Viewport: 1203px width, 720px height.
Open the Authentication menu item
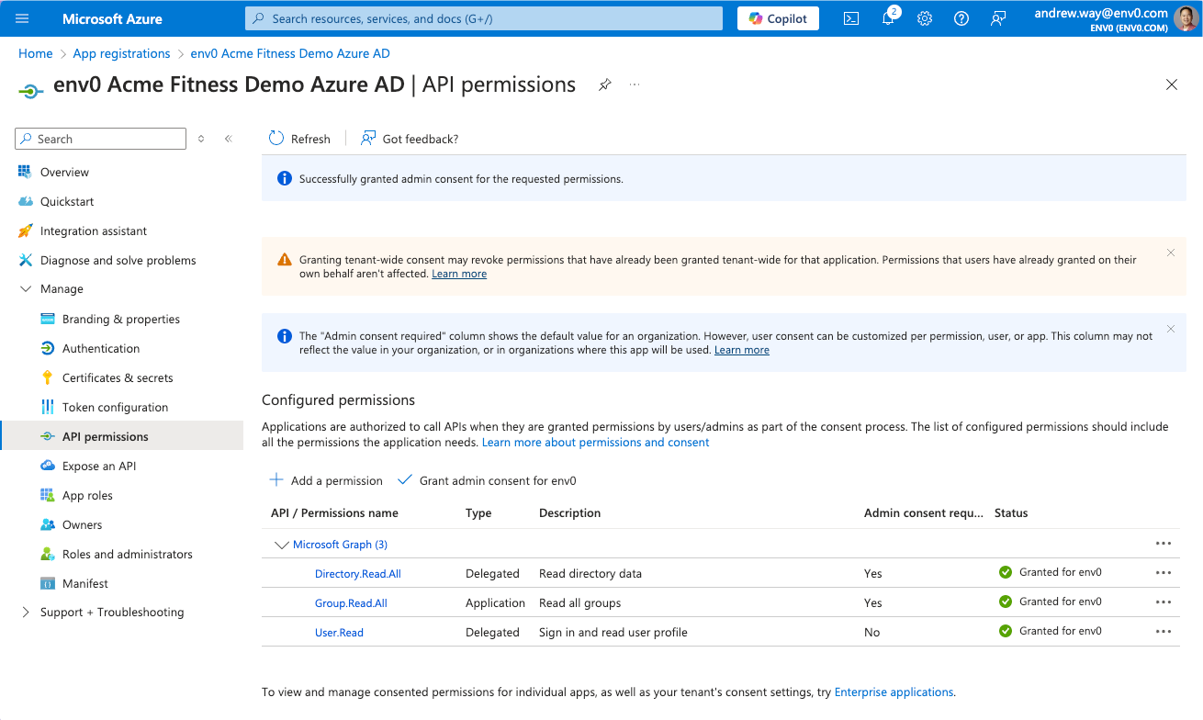click(x=101, y=349)
